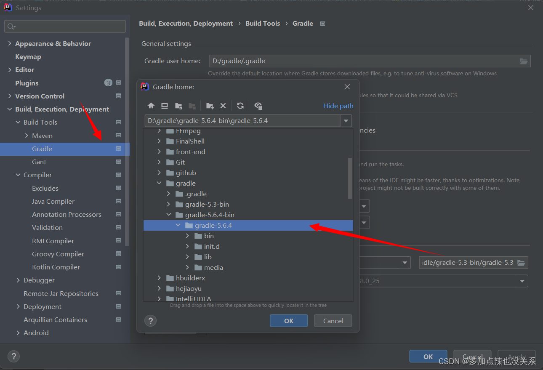Select Keymap in Settings tree

(x=28, y=56)
